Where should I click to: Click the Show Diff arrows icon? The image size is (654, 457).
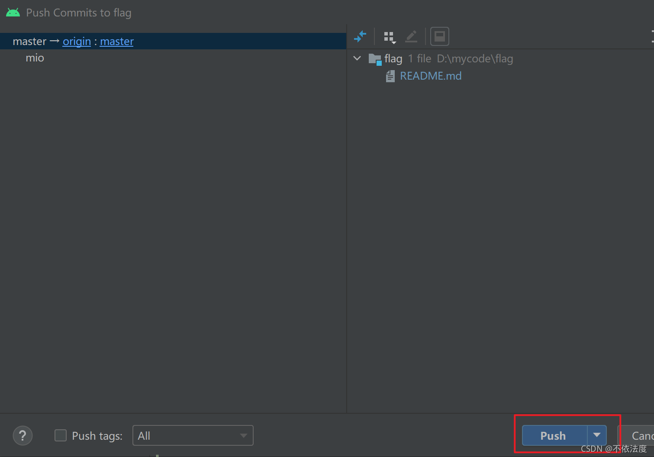(360, 37)
